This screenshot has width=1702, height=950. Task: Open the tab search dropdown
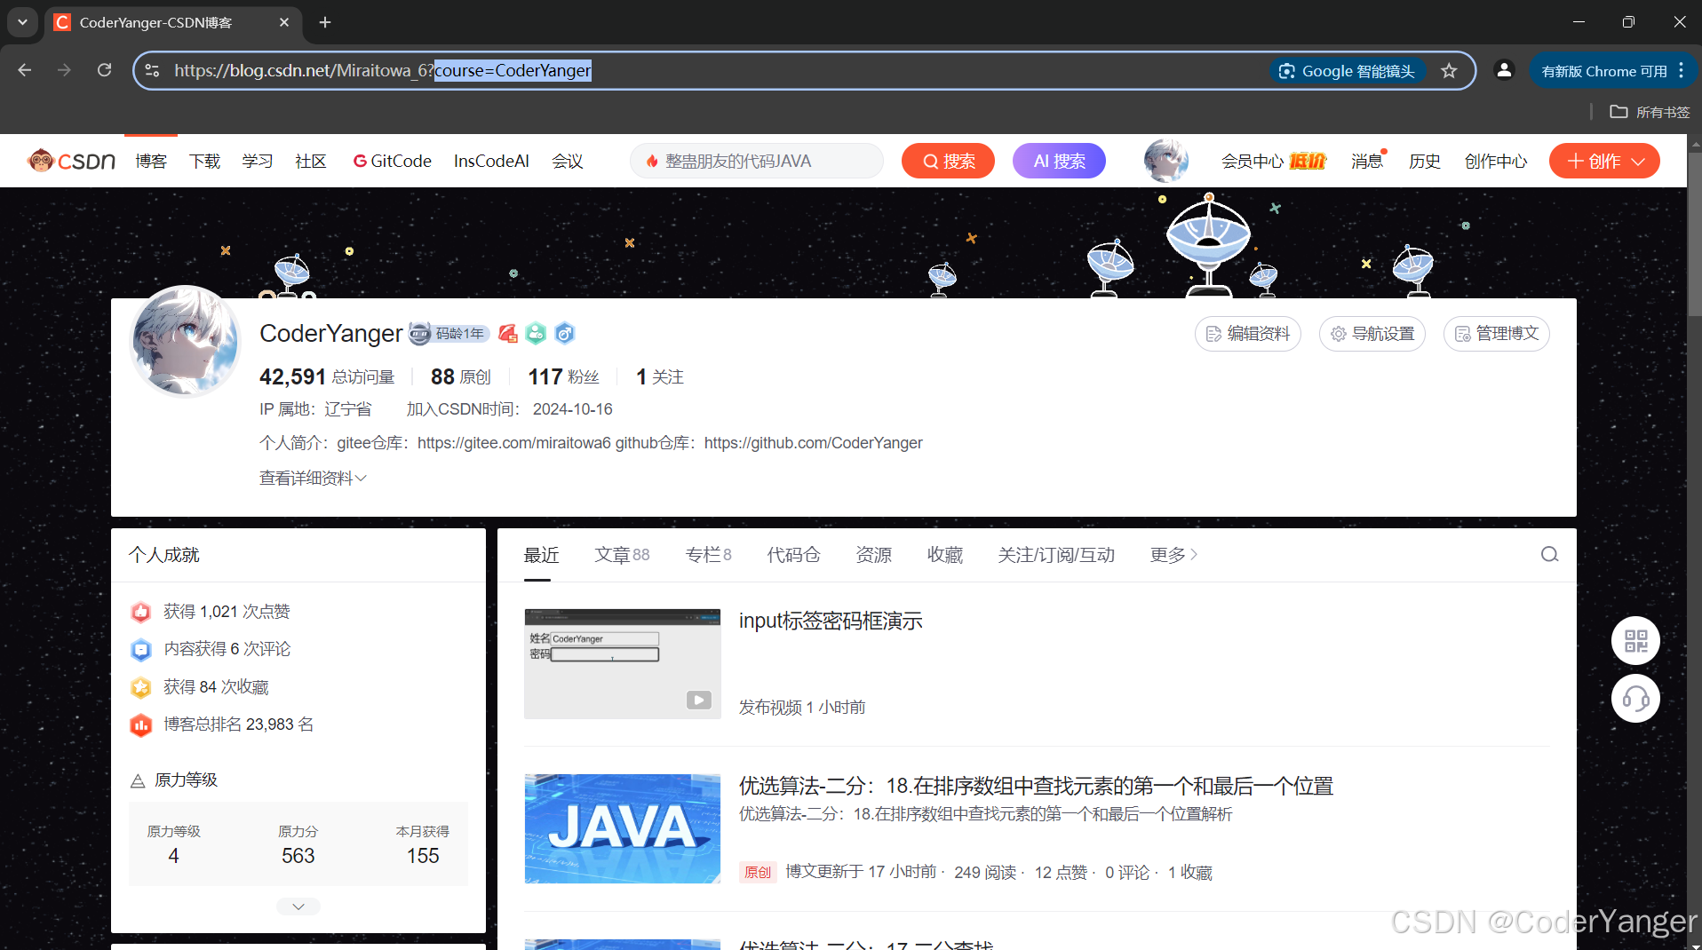pos(22,22)
